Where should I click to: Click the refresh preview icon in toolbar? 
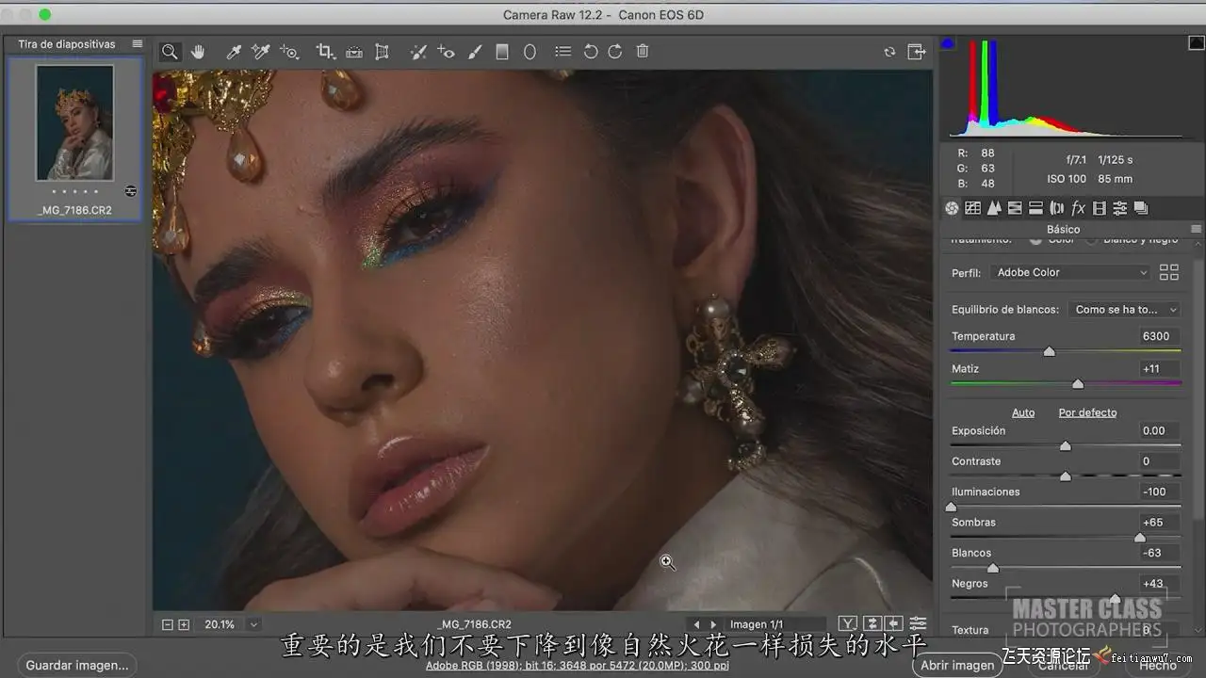889,52
